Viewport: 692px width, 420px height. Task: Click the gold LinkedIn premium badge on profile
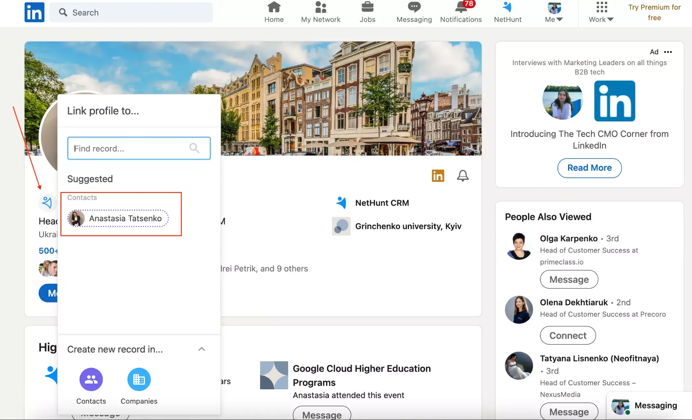click(x=438, y=176)
